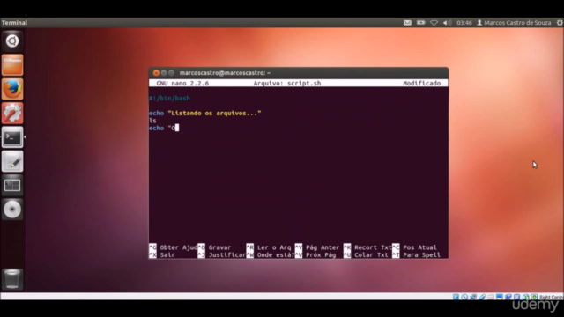This screenshot has width=564, height=317.
Task: Click '^C Pos Atual' nano shortcut
Action: pos(414,247)
